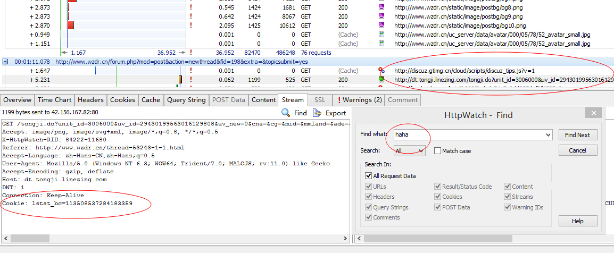Open the Search scope dropdown set to All

(409, 151)
